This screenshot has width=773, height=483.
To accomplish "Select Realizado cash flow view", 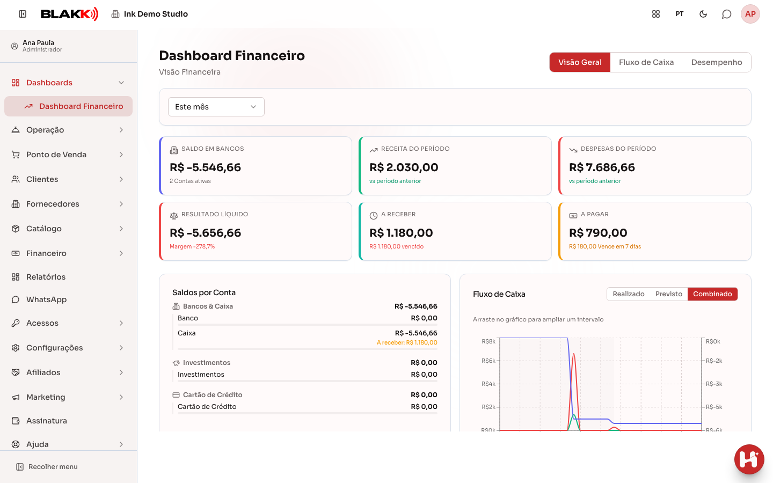I will click(629, 294).
